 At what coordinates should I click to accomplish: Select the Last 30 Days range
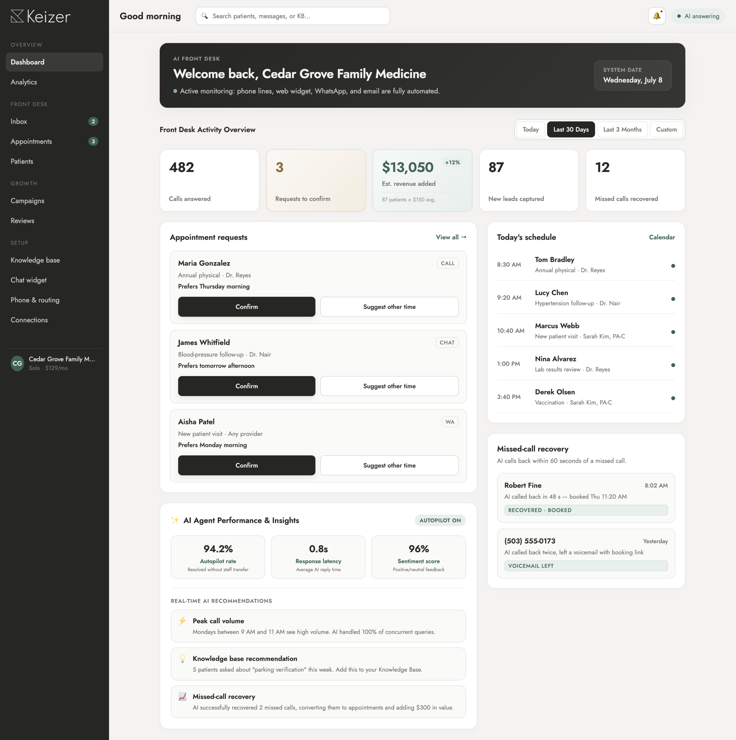pyautogui.click(x=571, y=129)
